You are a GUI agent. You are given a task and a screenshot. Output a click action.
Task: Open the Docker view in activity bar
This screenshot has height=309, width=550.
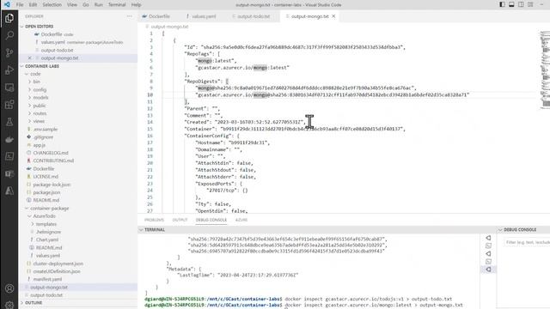pyautogui.click(x=9, y=139)
